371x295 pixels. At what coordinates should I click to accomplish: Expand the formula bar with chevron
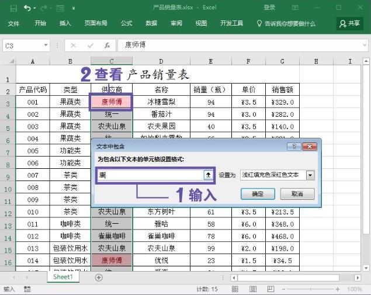(x=365, y=45)
